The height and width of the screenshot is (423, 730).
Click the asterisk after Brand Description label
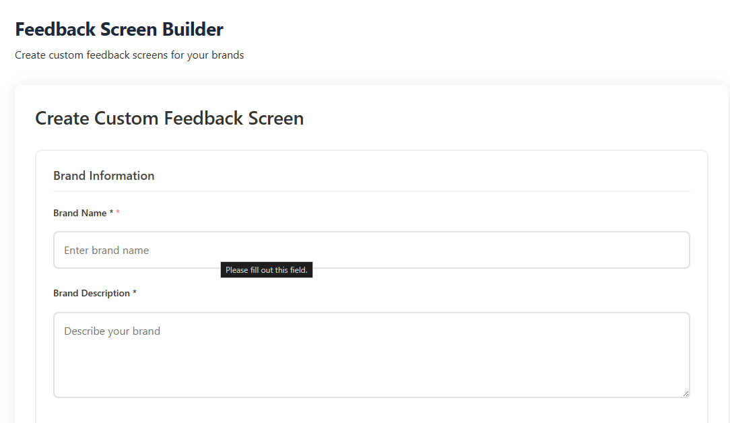pos(135,293)
